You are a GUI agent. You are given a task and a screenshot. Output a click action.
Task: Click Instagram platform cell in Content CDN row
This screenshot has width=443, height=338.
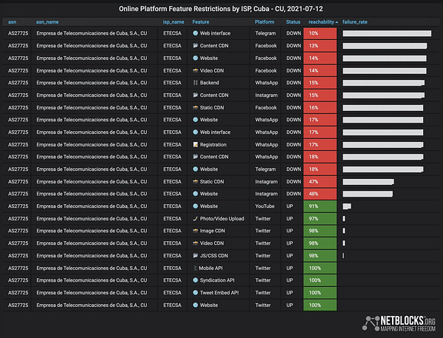click(x=267, y=95)
